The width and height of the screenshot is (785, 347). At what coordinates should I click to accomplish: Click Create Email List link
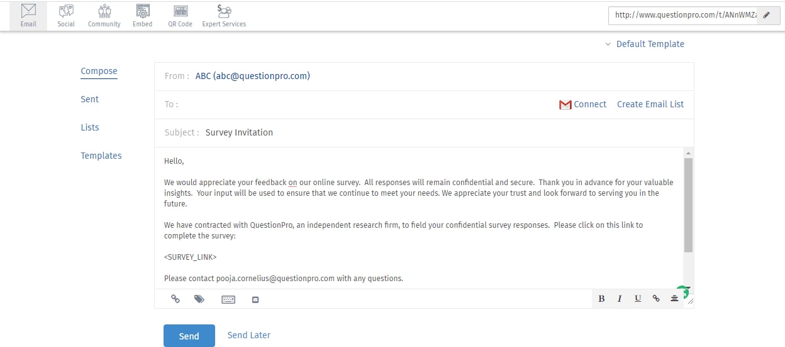[x=650, y=104]
